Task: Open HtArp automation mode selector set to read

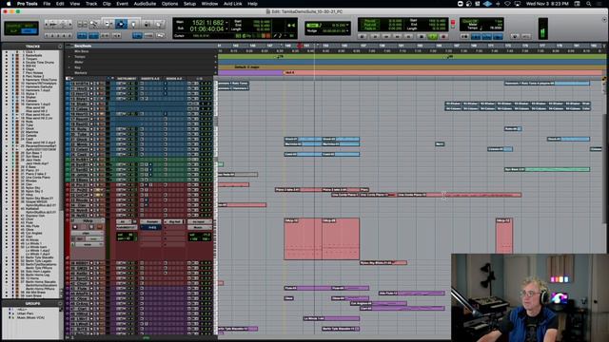Action: point(94,238)
